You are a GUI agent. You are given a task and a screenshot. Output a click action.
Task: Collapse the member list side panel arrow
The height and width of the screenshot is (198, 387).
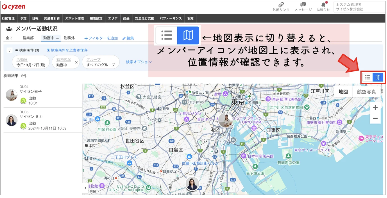tap(85, 188)
